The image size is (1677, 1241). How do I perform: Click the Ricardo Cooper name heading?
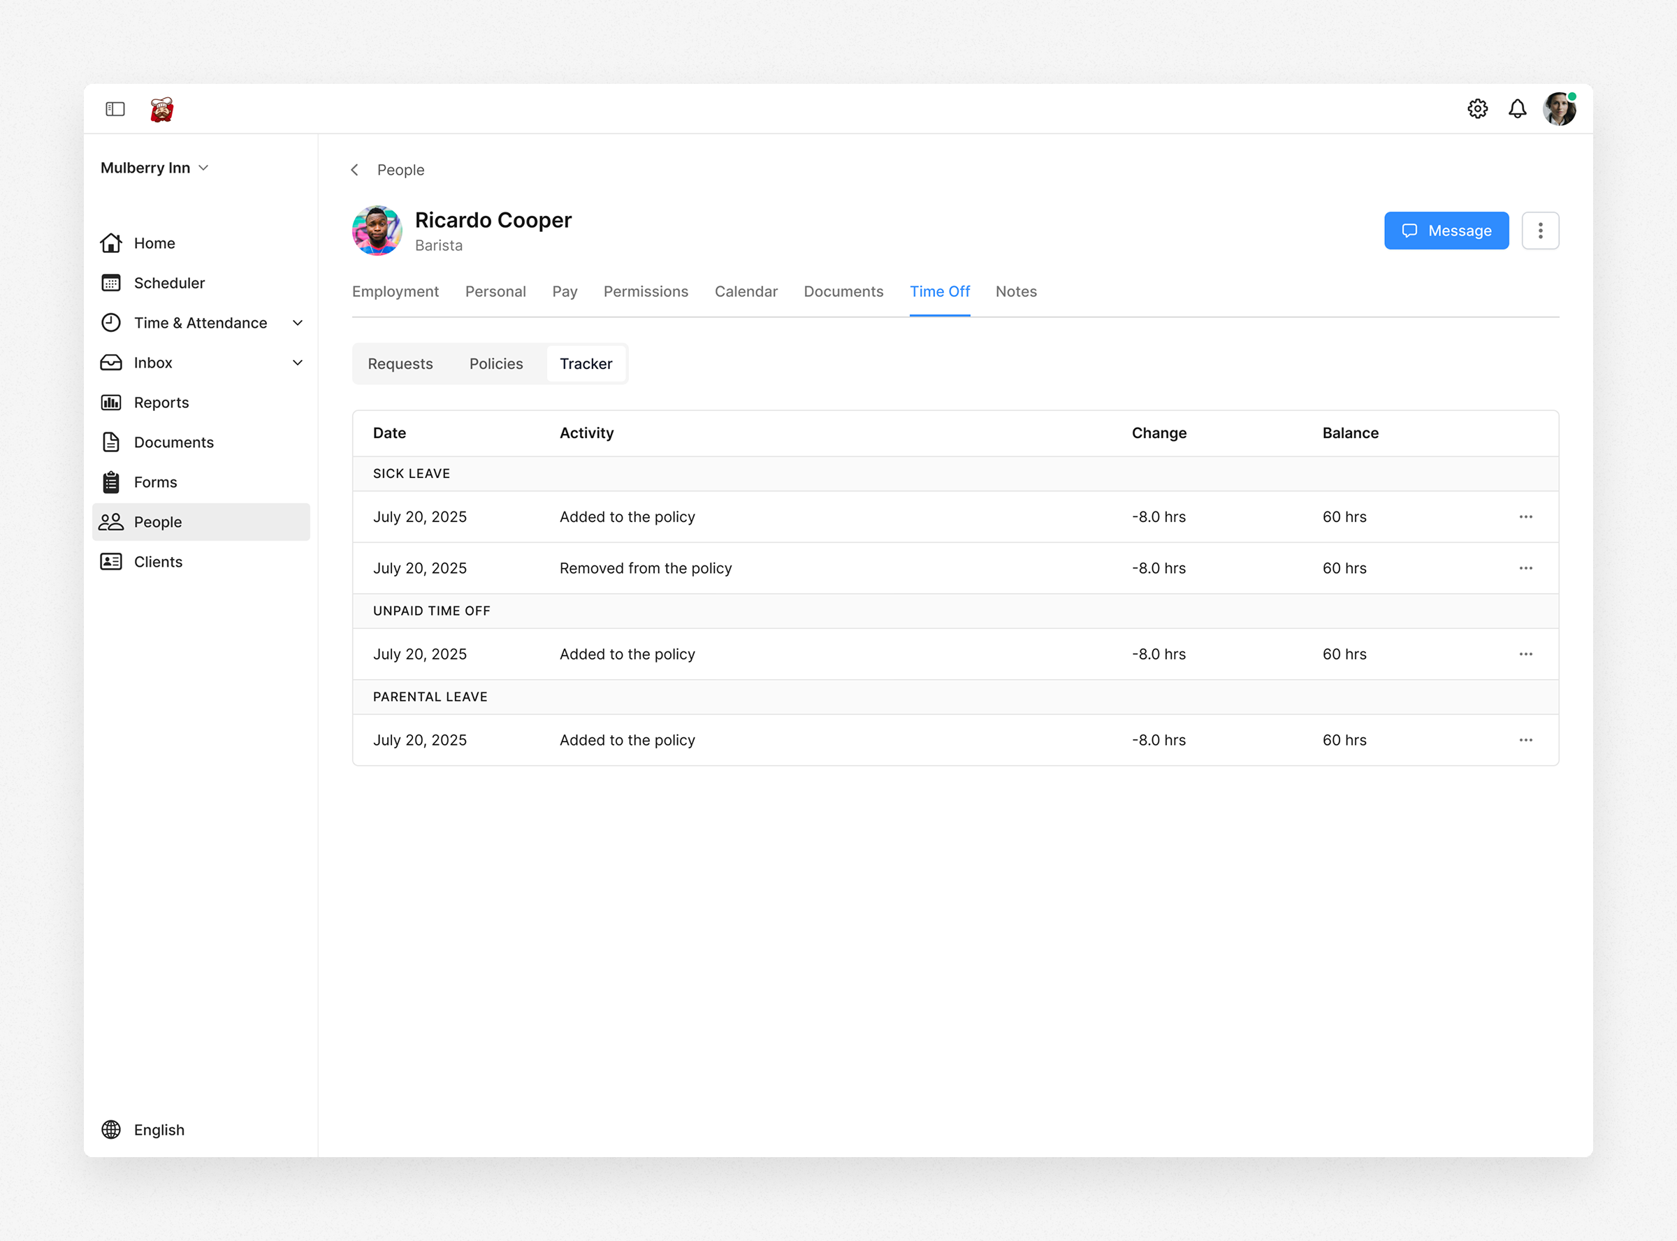[493, 220]
